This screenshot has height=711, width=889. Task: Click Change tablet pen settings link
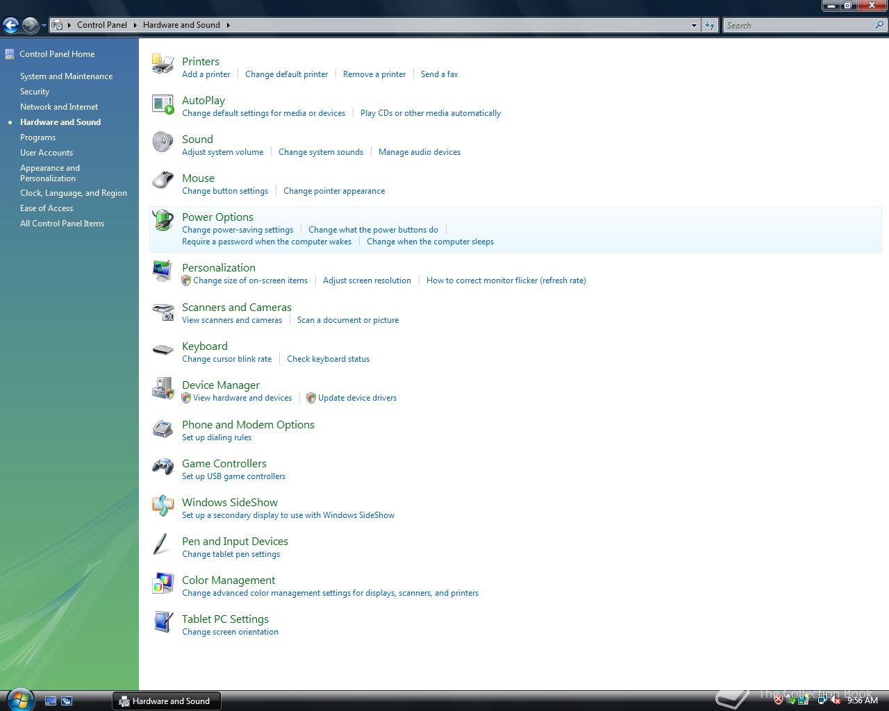coord(231,554)
